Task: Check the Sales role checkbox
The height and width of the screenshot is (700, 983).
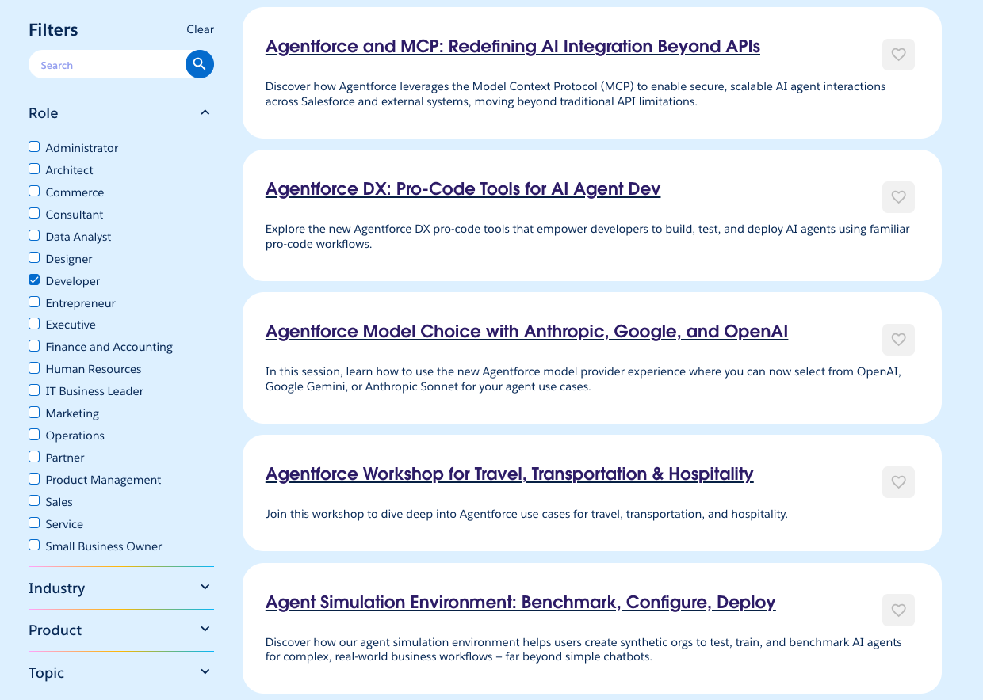Action: point(34,500)
